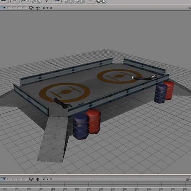Toggle the Z axis button in lower viewport
Image resolution: width=191 pixels, height=191 pixels.
coord(51,179)
